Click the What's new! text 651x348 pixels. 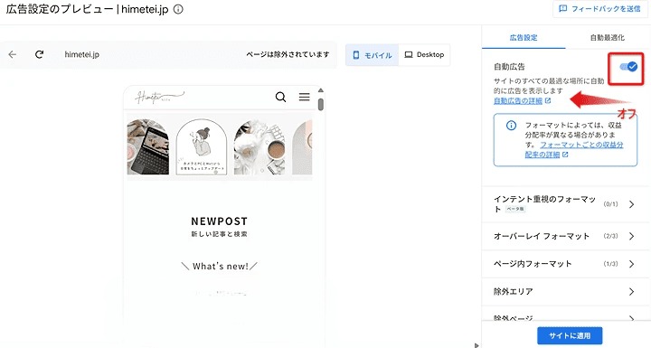(x=220, y=266)
